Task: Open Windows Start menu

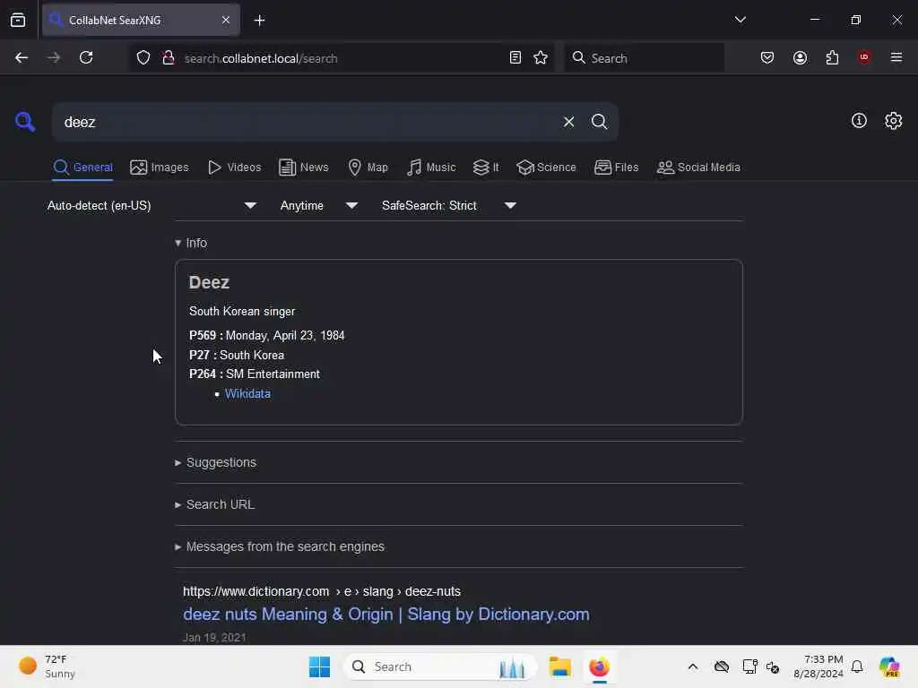Action: (x=320, y=666)
